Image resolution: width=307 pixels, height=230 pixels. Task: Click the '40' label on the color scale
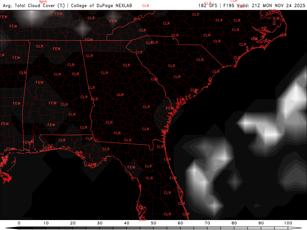point(127,223)
